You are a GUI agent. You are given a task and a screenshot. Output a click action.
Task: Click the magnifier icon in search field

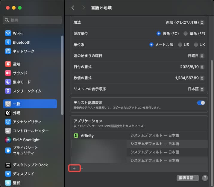coord(7,20)
